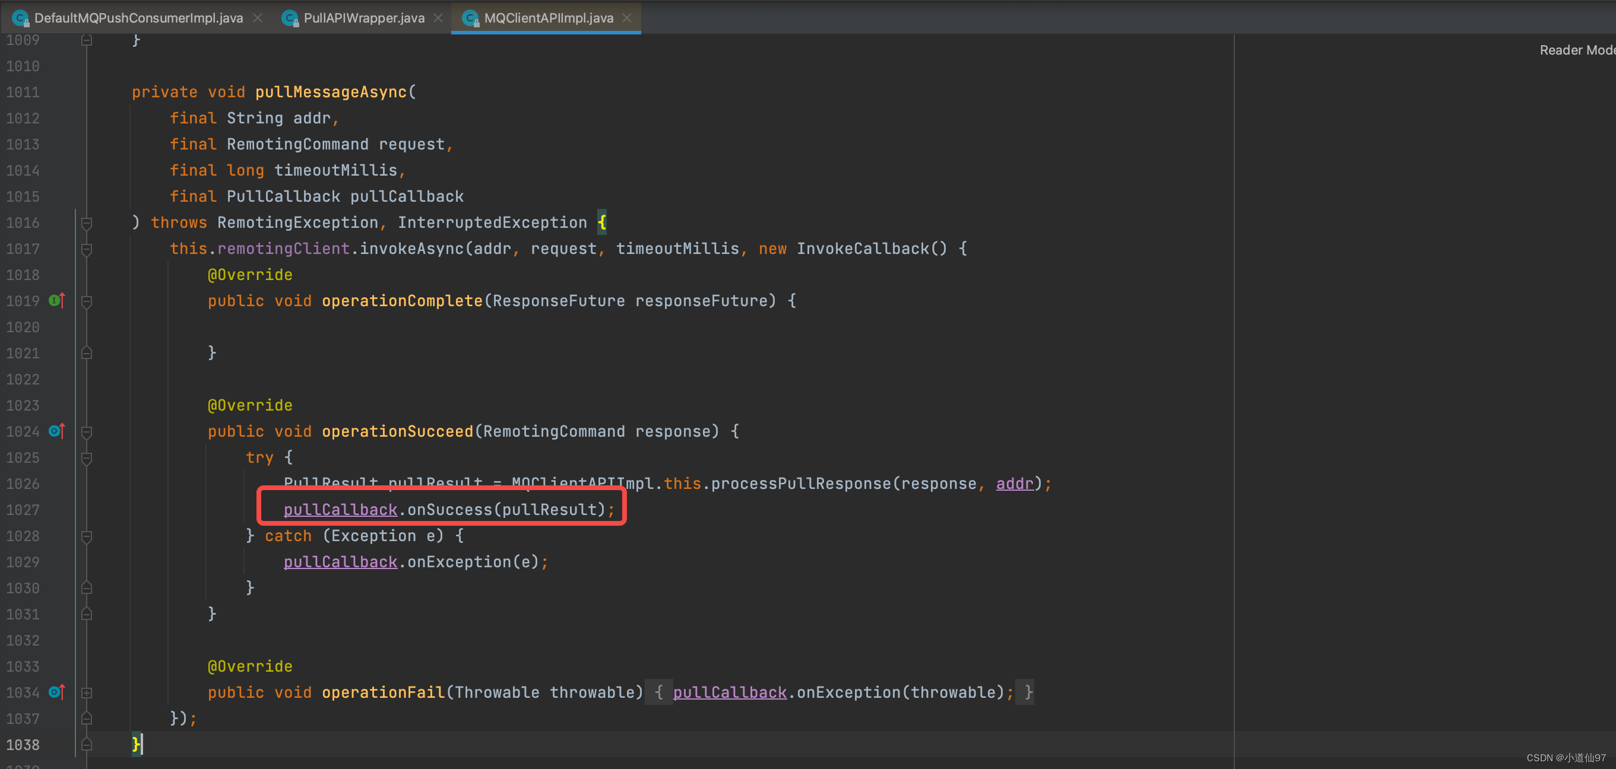Click the underlined addr argument on line 1026
Screen dimensions: 1616x769
click(x=1015, y=483)
